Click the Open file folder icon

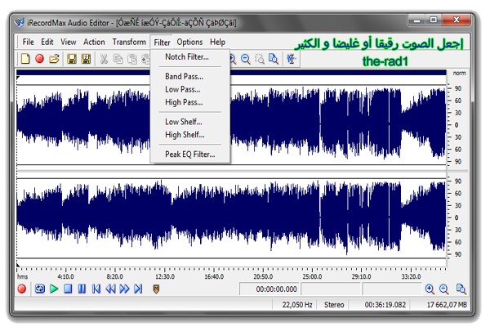[x=54, y=59]
